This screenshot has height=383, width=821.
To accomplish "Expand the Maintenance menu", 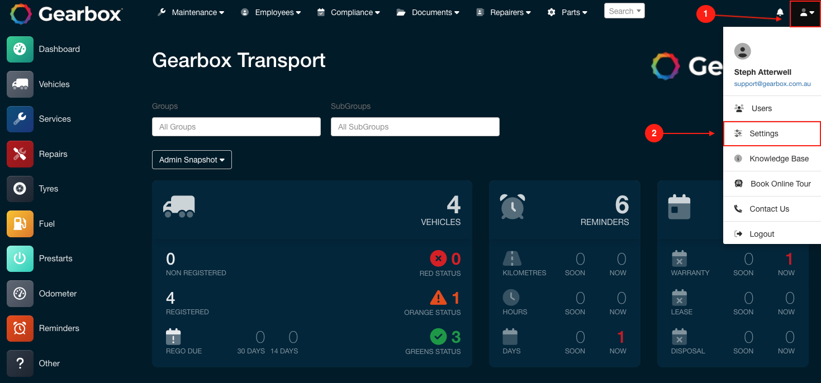I will click(x=191, y=12).
